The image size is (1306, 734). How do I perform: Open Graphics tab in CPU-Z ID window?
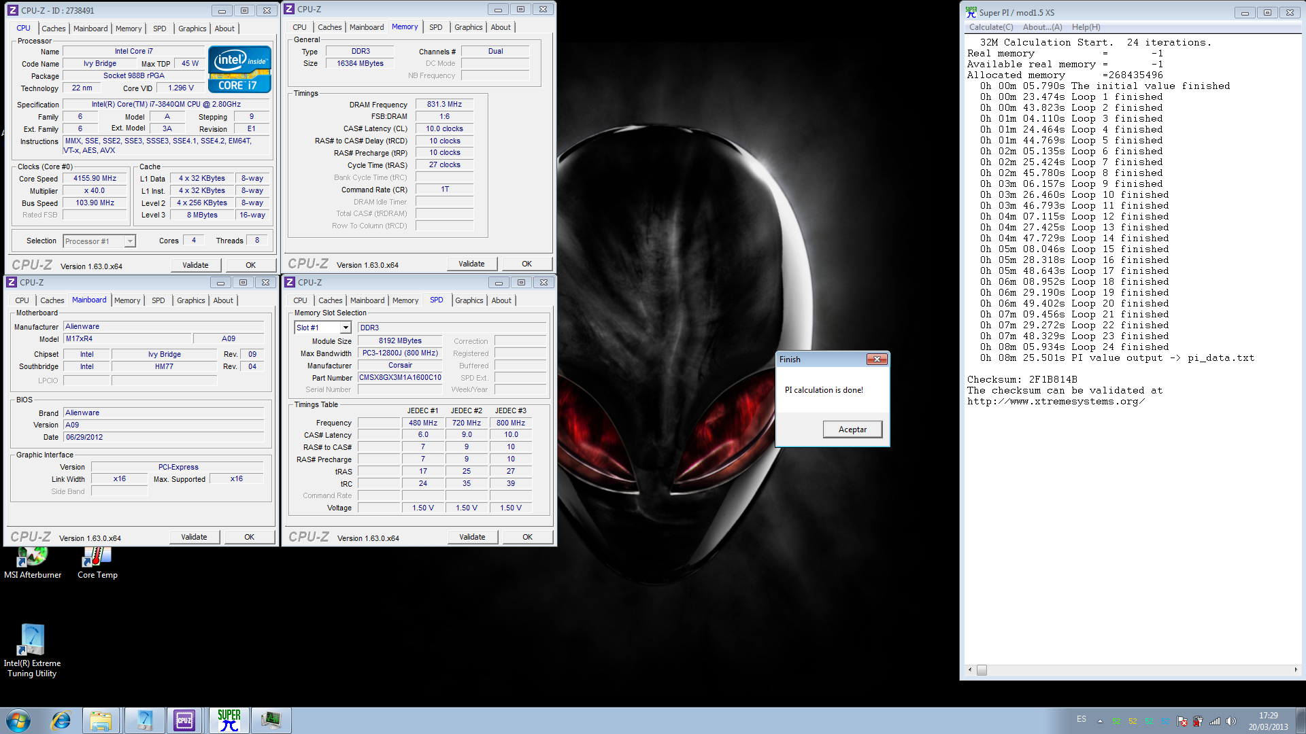[x=192, y=29]
